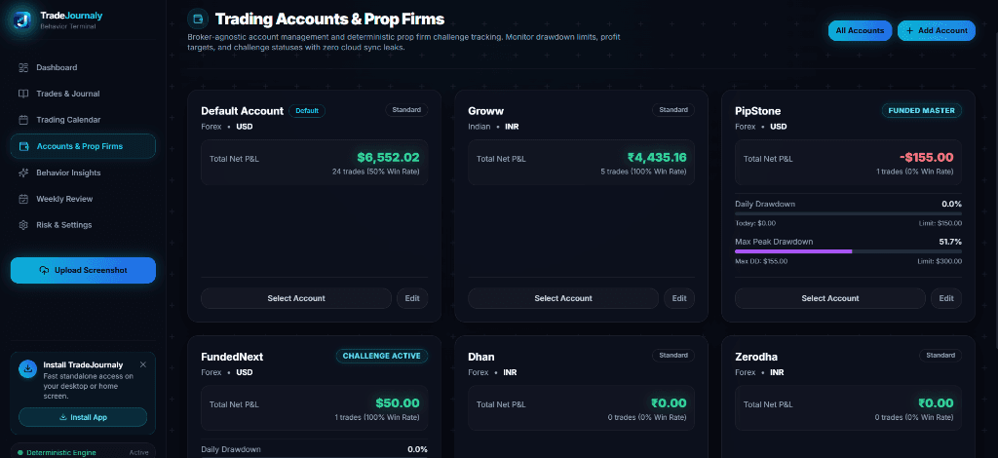Click the Behavior Insights sparkle icon
This screenshot has width=998, height=458.
pos(23,172)
